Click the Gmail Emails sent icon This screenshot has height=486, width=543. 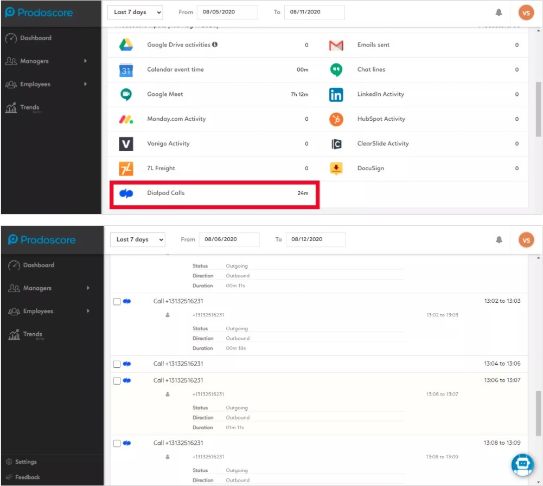coord(336,46)
